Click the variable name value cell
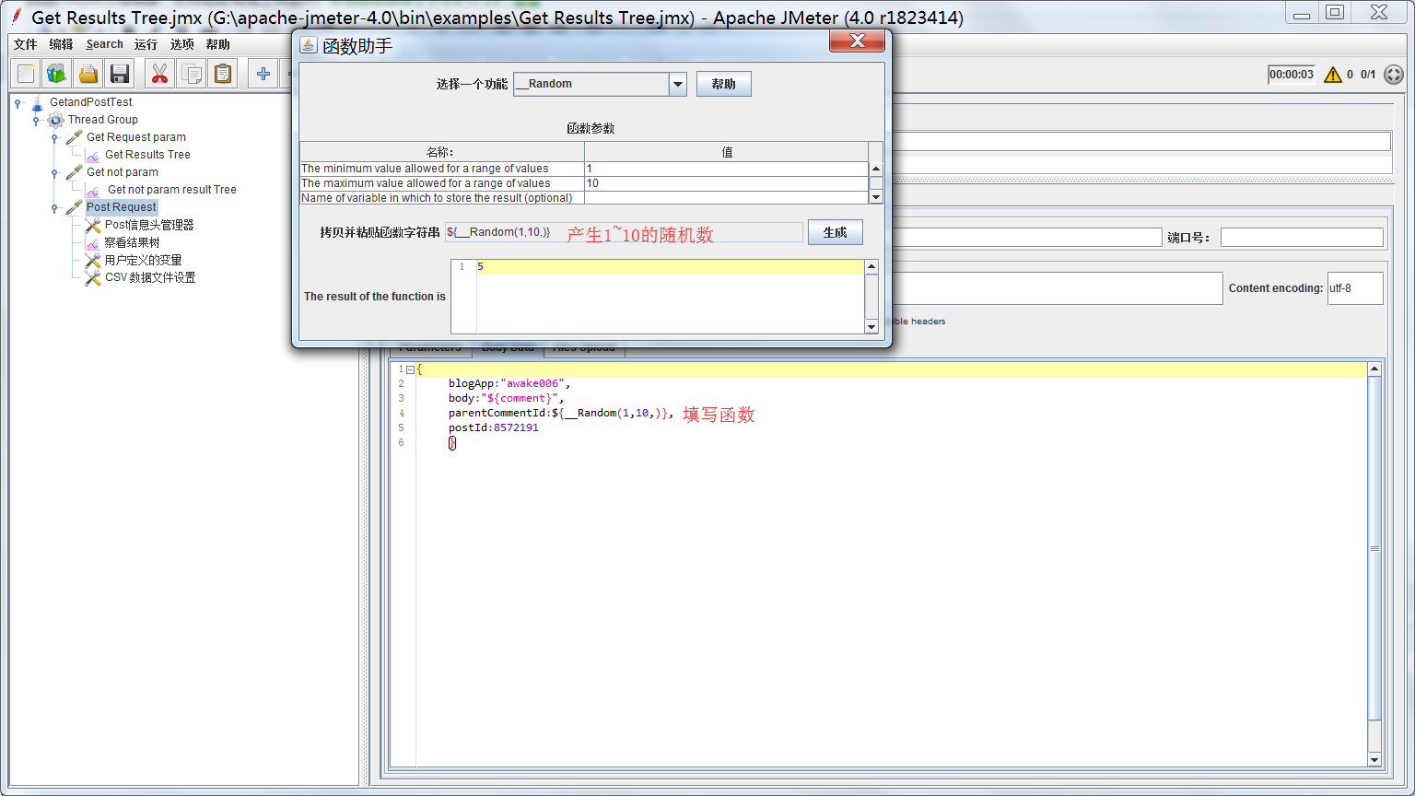Image resolution: width=1415 pixels, height=796 pixels. pyautogui.click(x=726, y=197)
